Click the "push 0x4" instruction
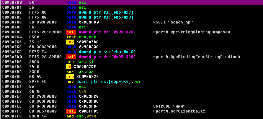Image resolution: width=263 pixels, height=119 pixels. tap(76, 91)
